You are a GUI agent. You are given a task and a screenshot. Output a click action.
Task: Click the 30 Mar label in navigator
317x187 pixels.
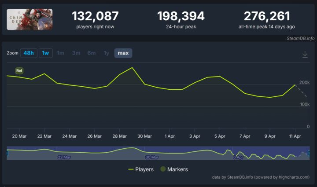pos(152,157)
